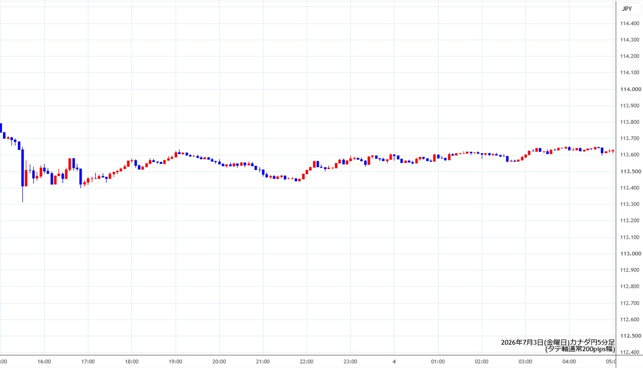Click the 04:00 time axis label
643x368 pixels.
tap(569, 362)
